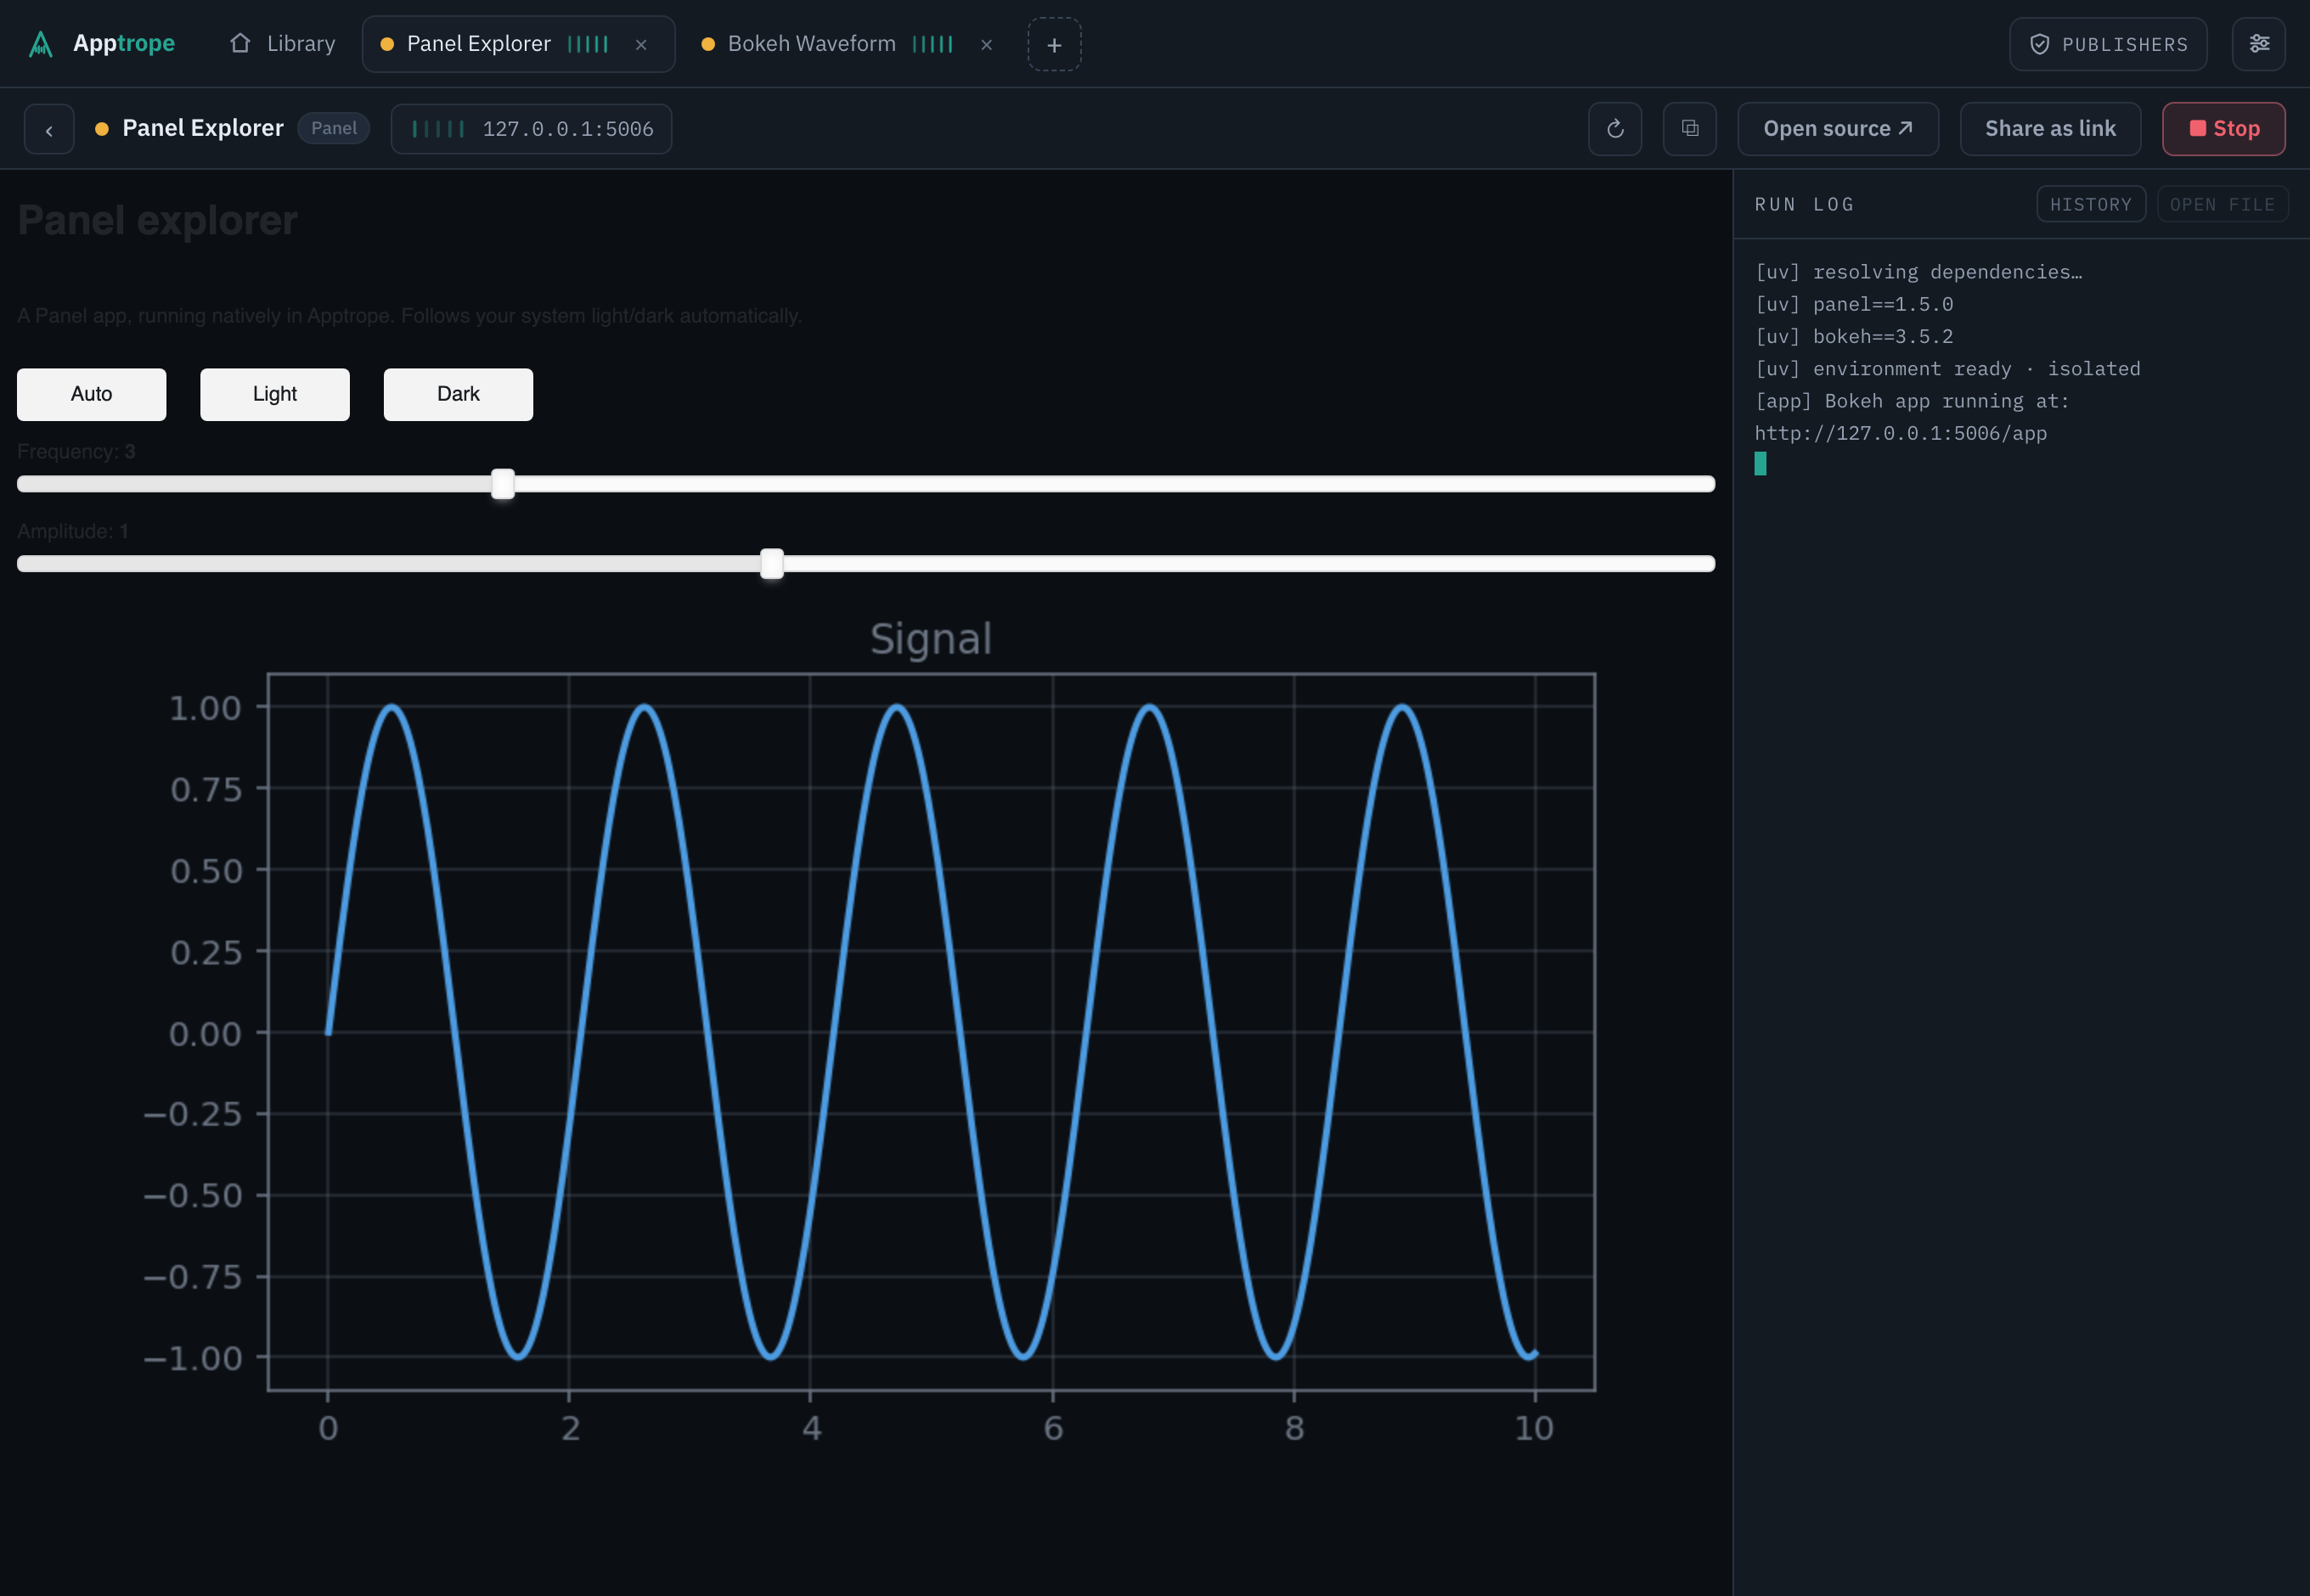Click the Signal plot title
The width and height of the screenshot is (2310, 1596).
pos(931,639)
